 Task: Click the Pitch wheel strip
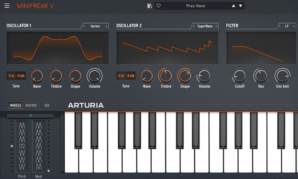point(22,146)
